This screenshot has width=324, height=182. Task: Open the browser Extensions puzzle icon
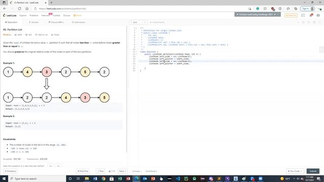[x=280, y=9]
